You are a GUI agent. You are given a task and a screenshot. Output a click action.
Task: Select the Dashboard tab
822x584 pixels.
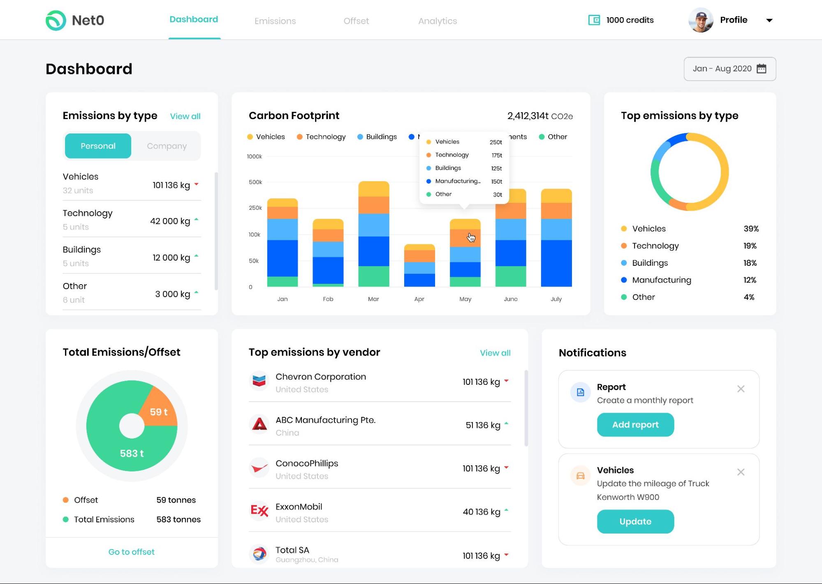tap(193, 20)
